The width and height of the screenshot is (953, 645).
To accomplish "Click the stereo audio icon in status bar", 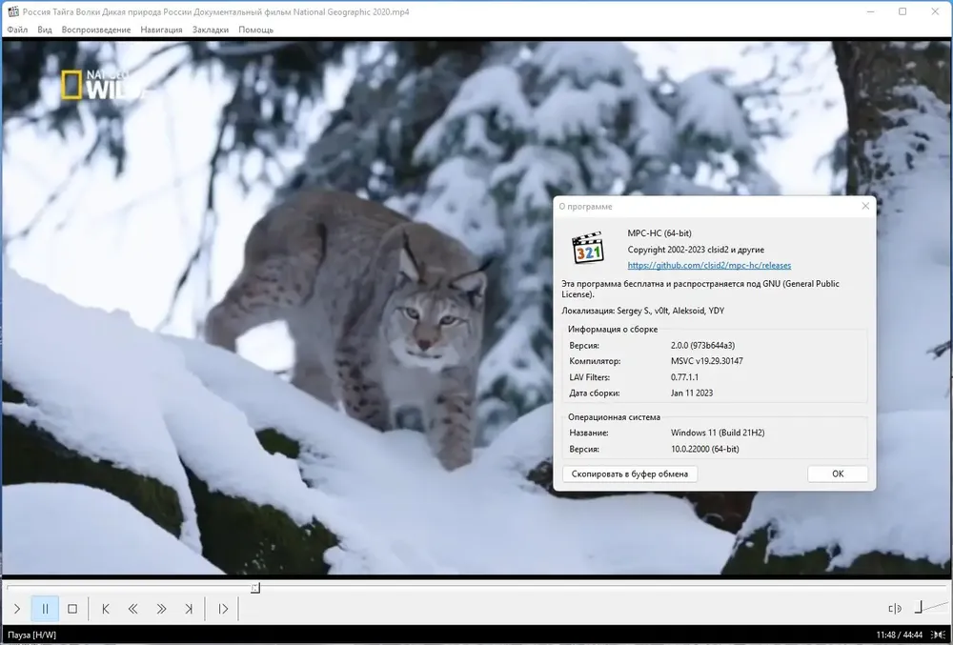I will click(x=939, y=635).
